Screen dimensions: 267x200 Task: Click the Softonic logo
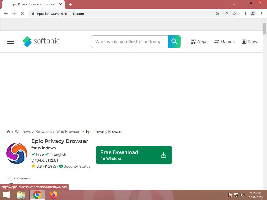click(x=41, y=41)
